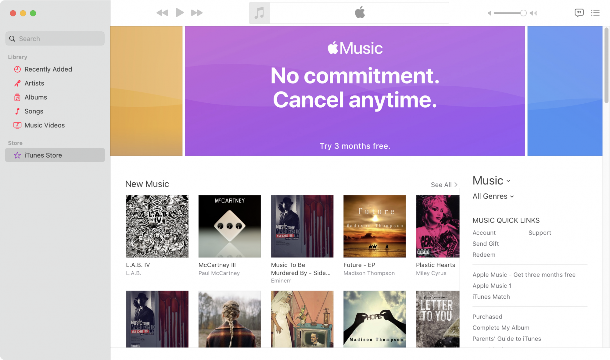Open Recently Added in the library
Image resolution: width=610 pixels, height=360 pixels.
48,69
